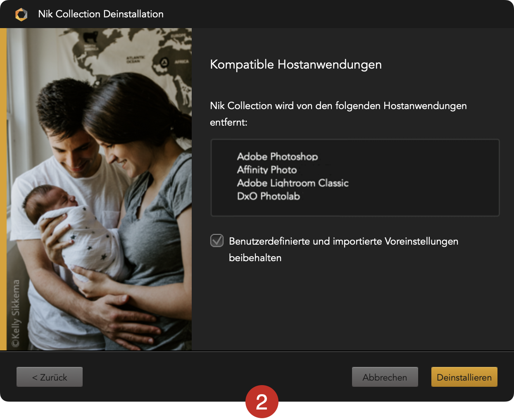Click the Nik Collection logo icon
This screenshot has width=514, height=419.
[21, 14]
